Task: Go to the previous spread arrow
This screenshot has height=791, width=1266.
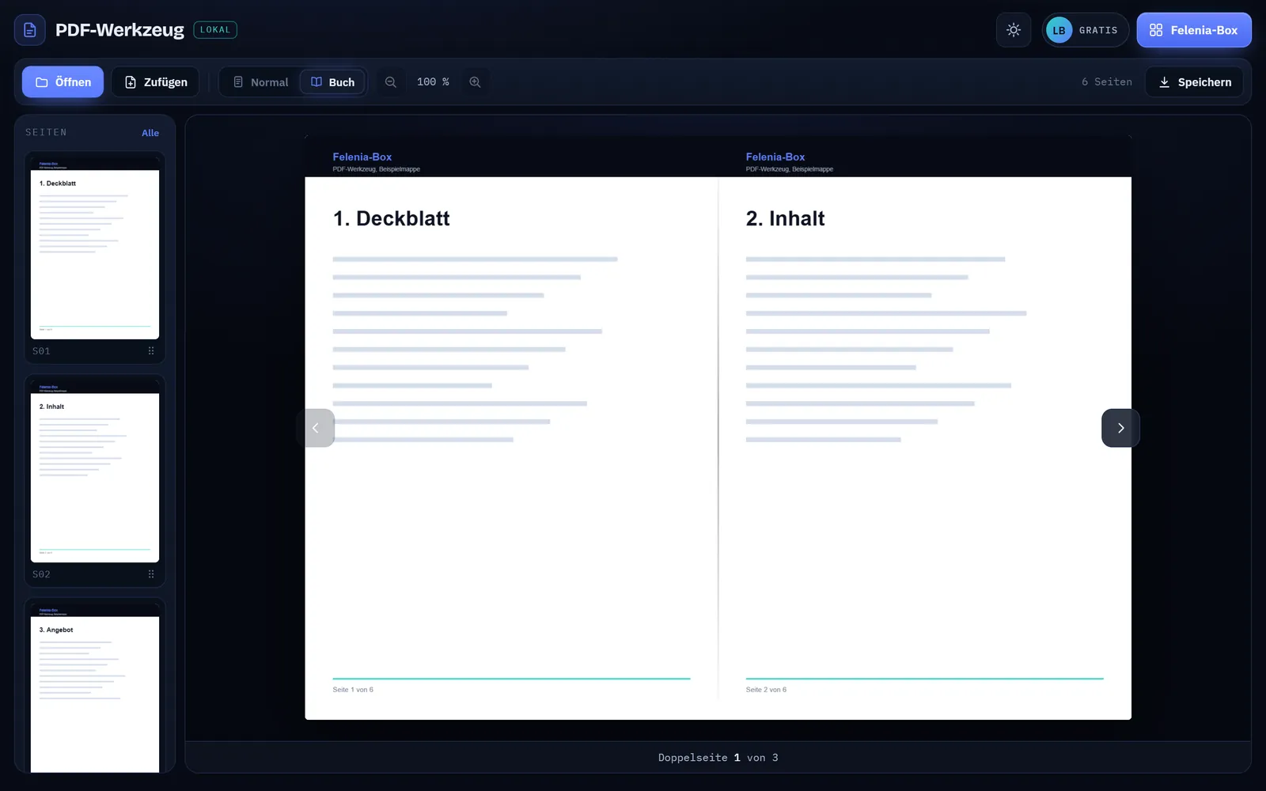Action: [316, 428]
